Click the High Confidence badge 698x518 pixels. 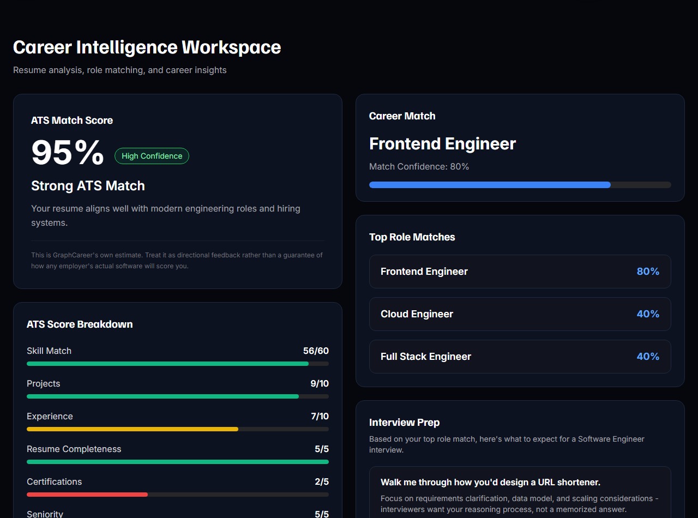point(152,156)
